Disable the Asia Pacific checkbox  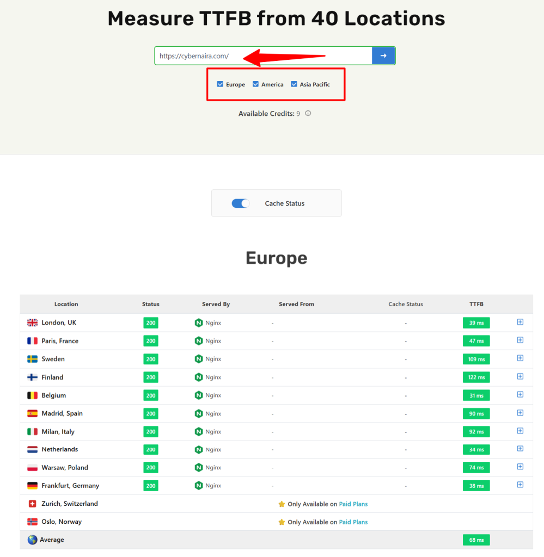(x=294, y=84)
